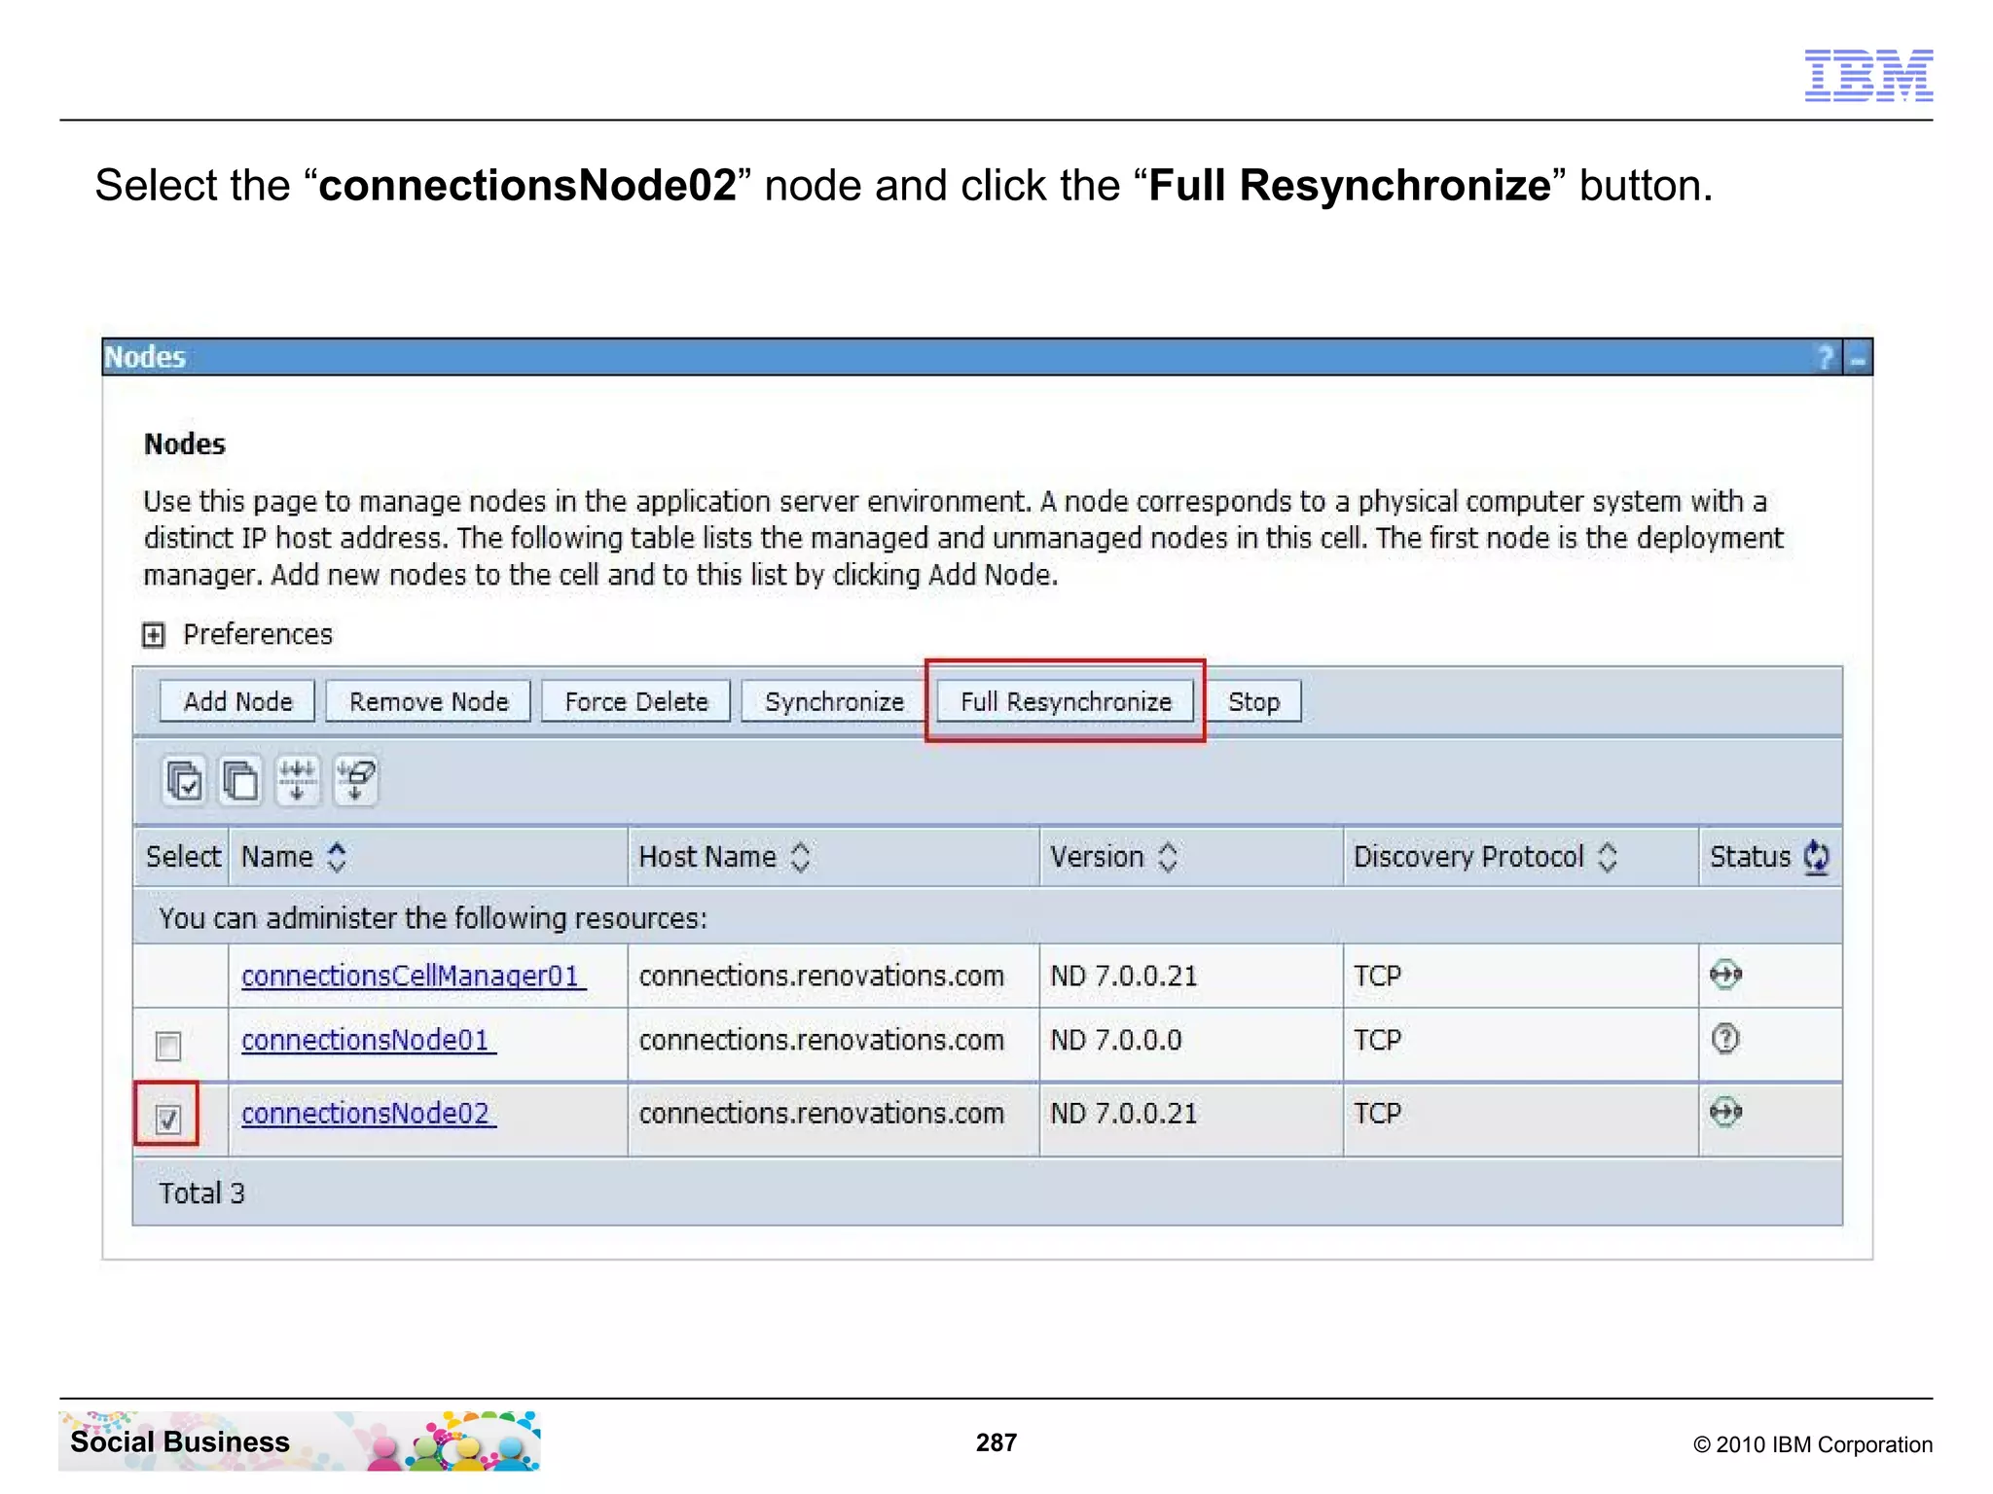Click host name in connectionsNode02 row
Image resolution: width=1993 pixels, height=1494 pixels.
coord(821,1113)
